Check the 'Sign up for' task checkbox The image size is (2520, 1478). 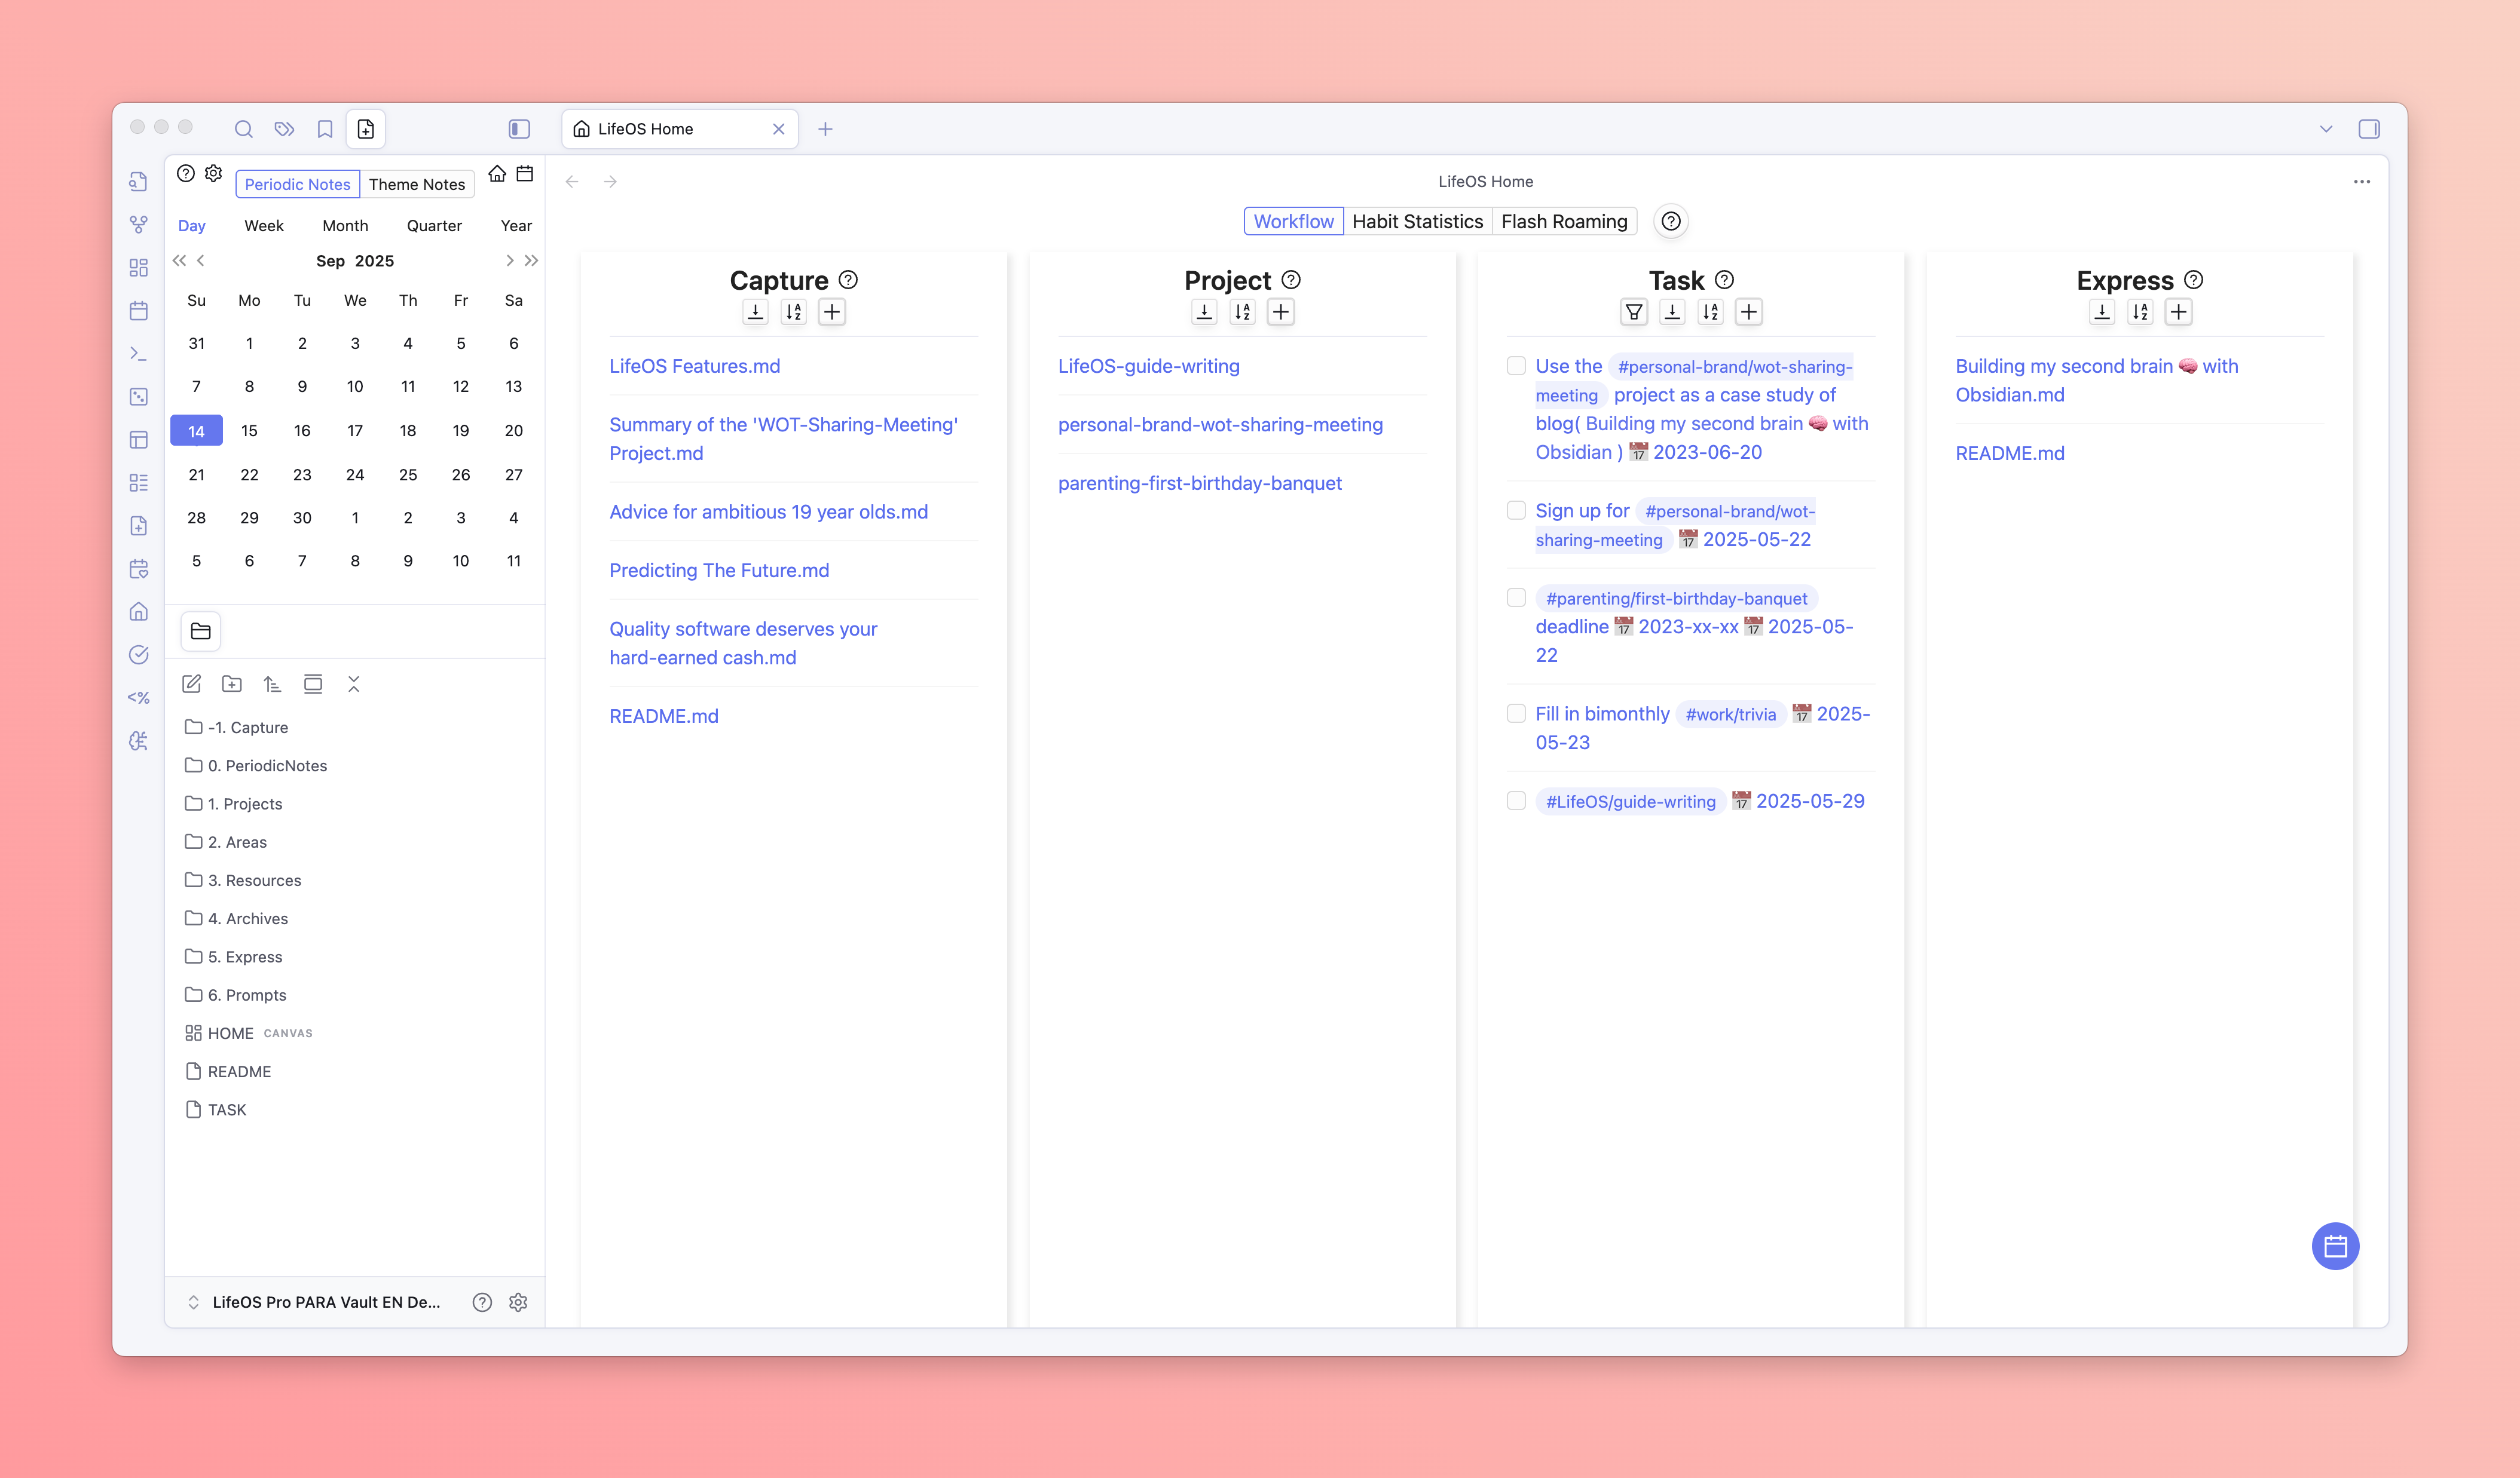click(1516, 511)
